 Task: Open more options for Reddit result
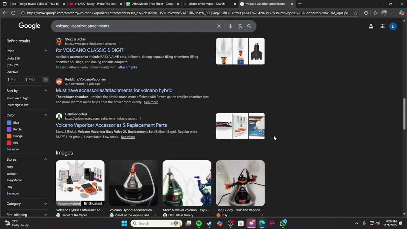110,84
